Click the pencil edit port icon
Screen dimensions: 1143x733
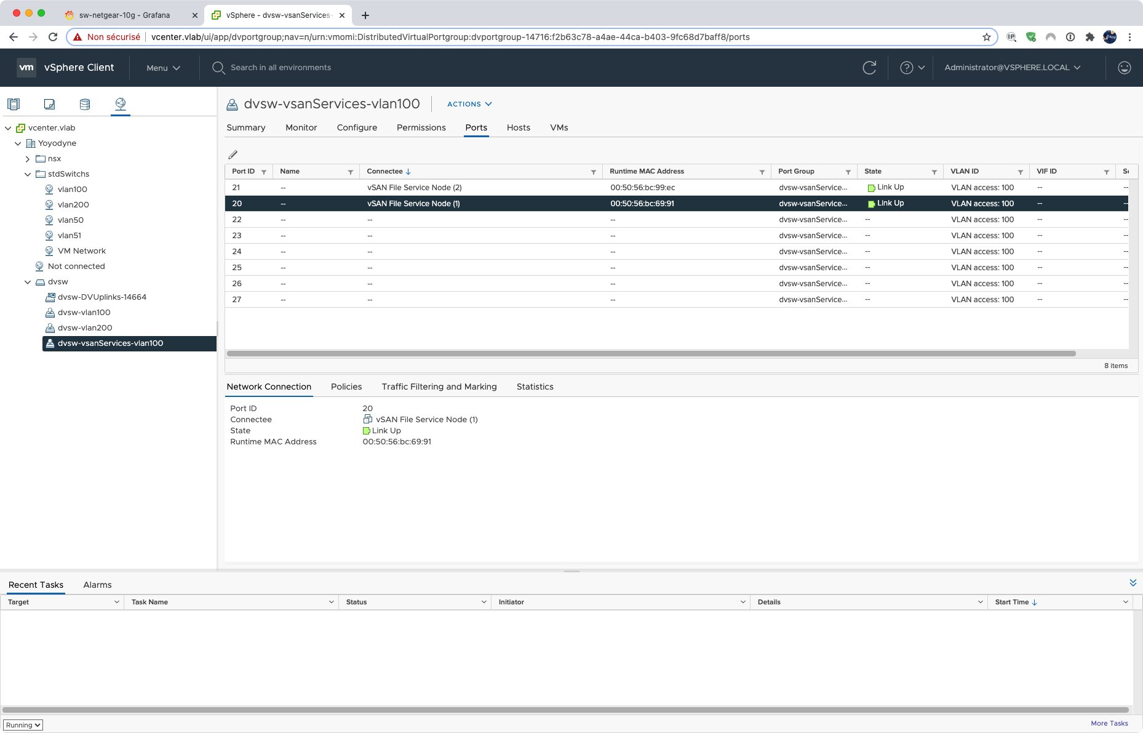click(x=233, y=154)
